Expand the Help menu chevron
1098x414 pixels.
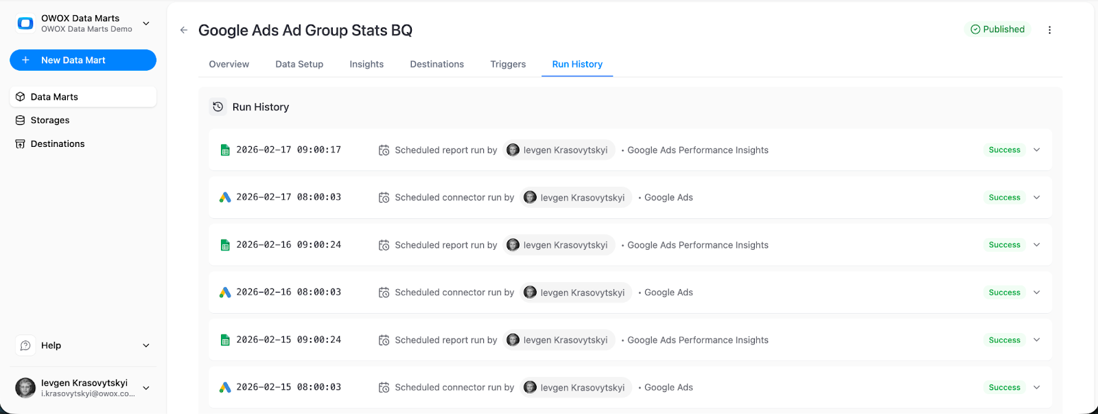click(146, 345)
